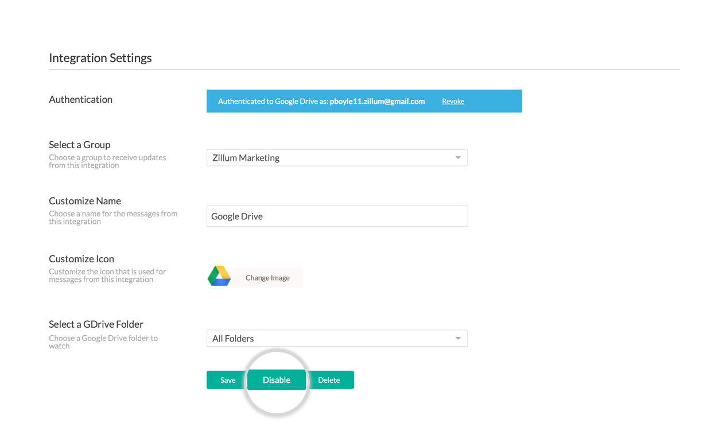Click the Google Drive icon image
711x446 pixels.
pyautogui.click(x=219, y=276)
